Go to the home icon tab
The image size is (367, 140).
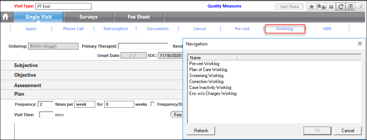5,17
